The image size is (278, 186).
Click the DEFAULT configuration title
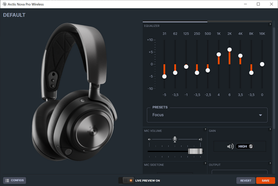[x=14, y=15]
